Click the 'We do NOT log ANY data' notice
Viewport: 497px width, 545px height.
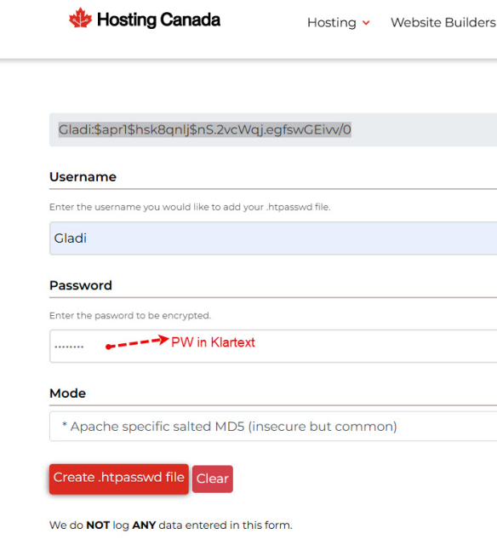tap(171, 525)
